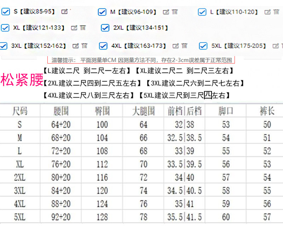
Task: Click the 温馨提示 measurement notice text
Action: [141, 60]
